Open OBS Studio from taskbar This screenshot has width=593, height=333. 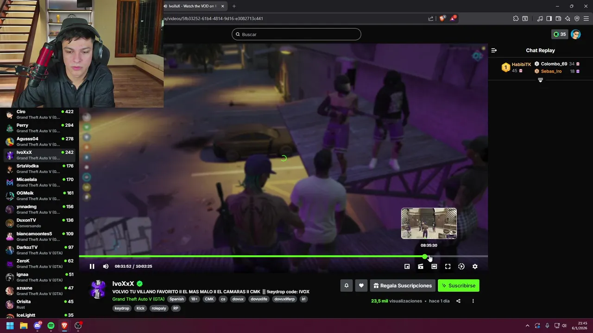click(x=78, y=326)
